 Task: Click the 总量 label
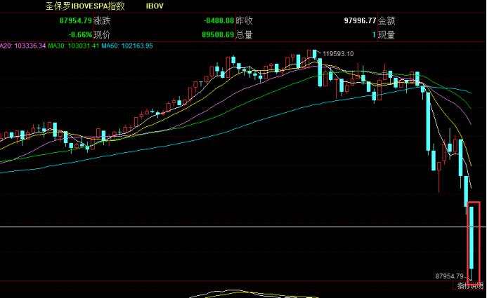[244, 34]
